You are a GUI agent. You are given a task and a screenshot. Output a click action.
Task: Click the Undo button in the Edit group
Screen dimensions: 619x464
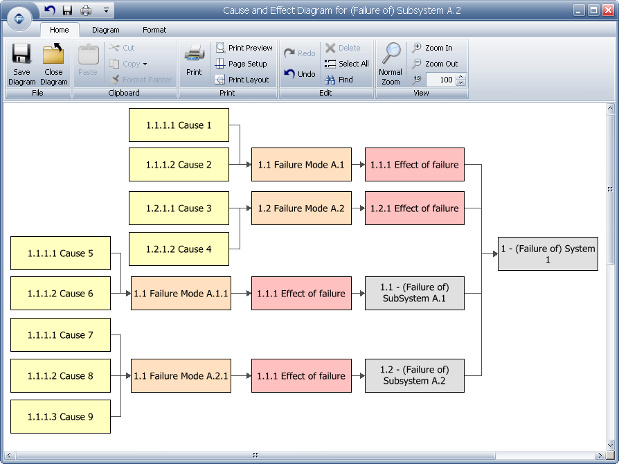(299, 74)
